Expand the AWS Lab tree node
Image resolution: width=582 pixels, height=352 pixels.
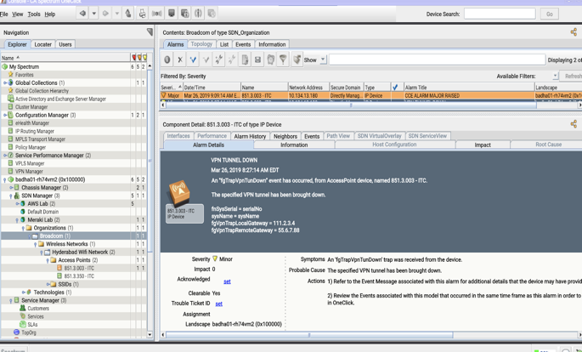click(17, 204)
